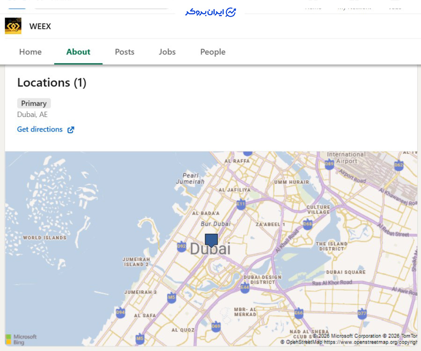Click the E11 highway shield on map
Image resolution: width=421 pixels, height=351 pixels.
[241, 204]
